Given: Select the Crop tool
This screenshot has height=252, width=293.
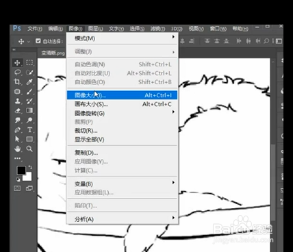Looking at the screenshot, I should point(17,81).
